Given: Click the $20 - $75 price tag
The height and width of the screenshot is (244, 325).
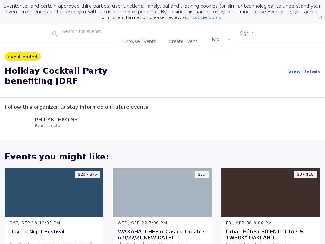Looking at the screenshot, I should (x=87, y=174).
